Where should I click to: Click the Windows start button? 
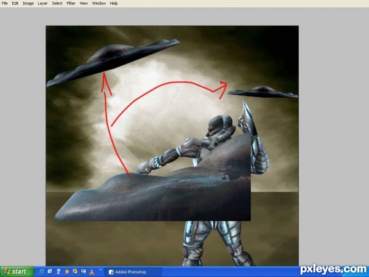[17, 271]
